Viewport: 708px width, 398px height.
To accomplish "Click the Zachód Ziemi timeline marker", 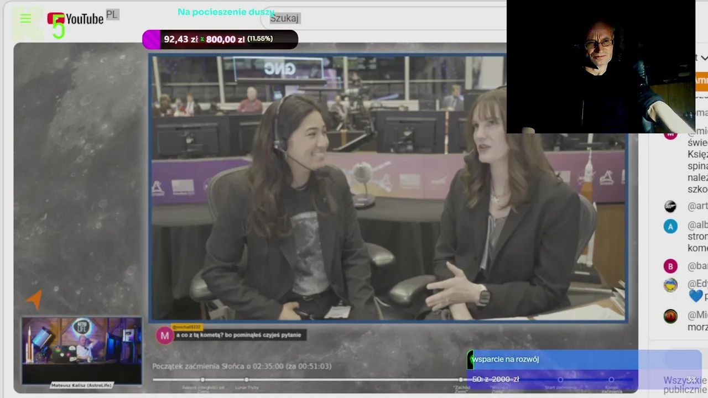I will tap(461, 380).
